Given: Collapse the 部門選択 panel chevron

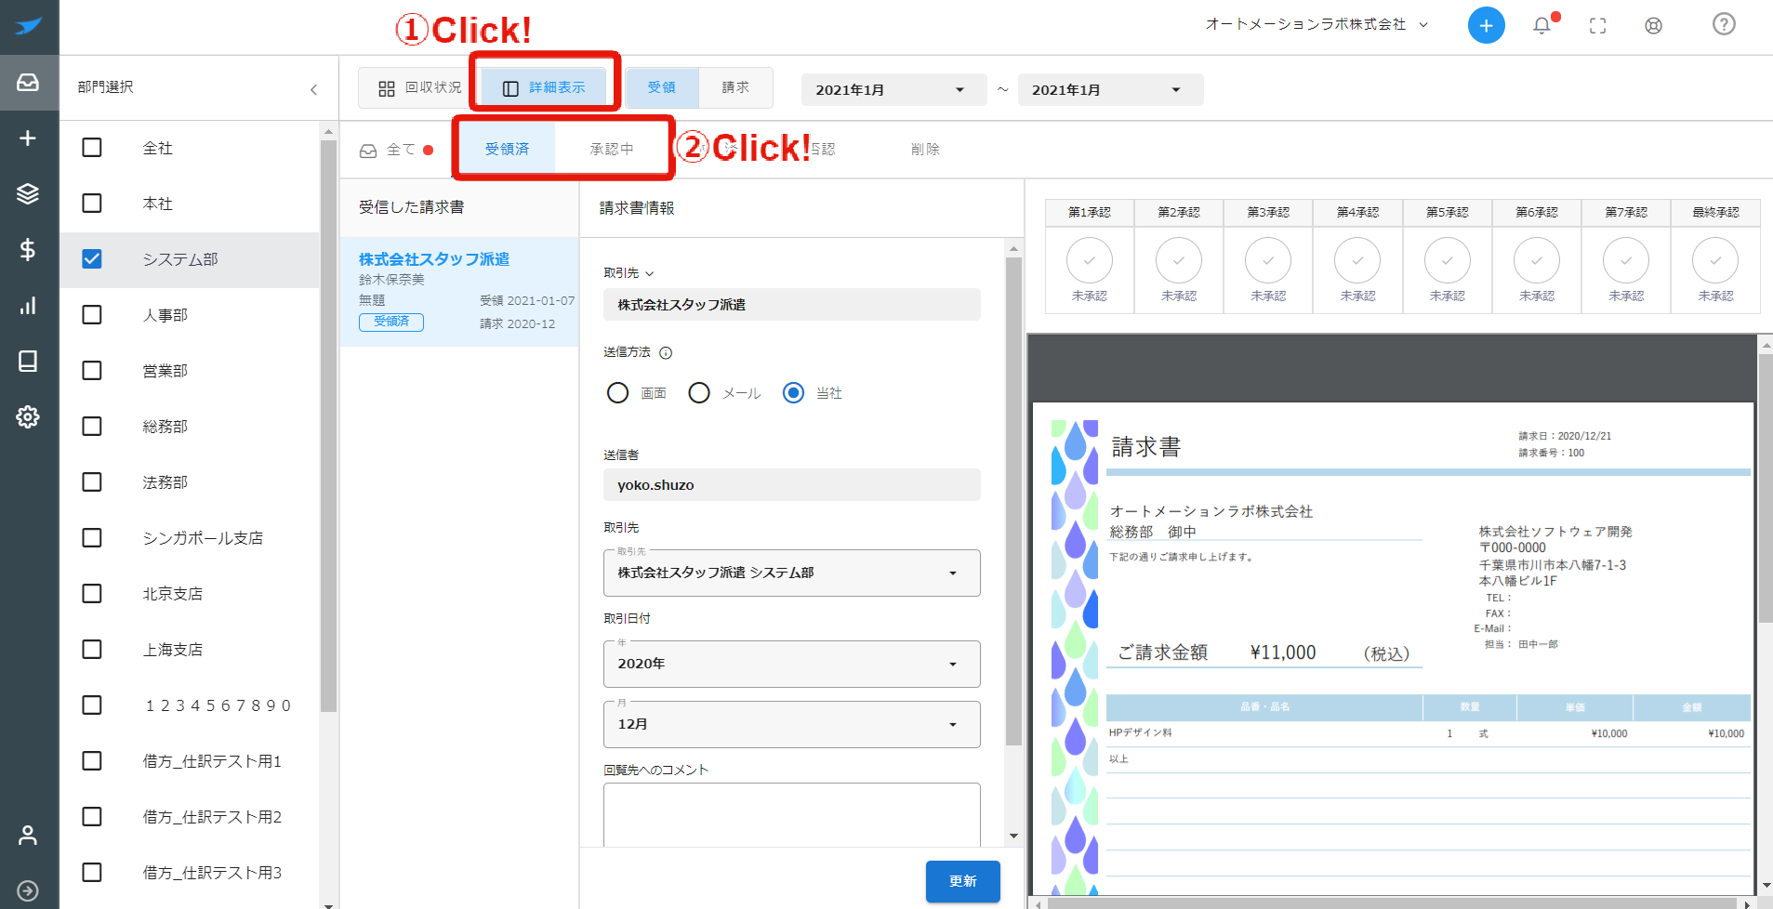Looking at the screenshot, I should point(314,90).
